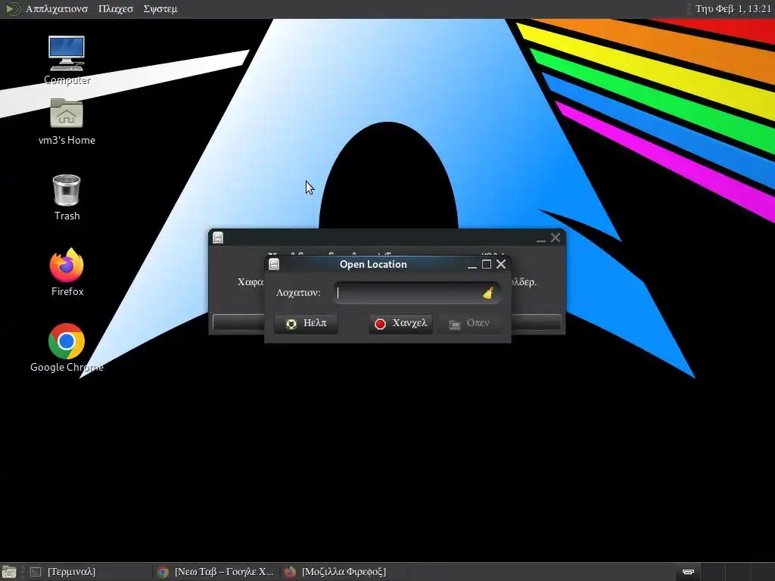Click show desktop icon in bottom panel
Screen dimensions: 775x581
point(9,572)
